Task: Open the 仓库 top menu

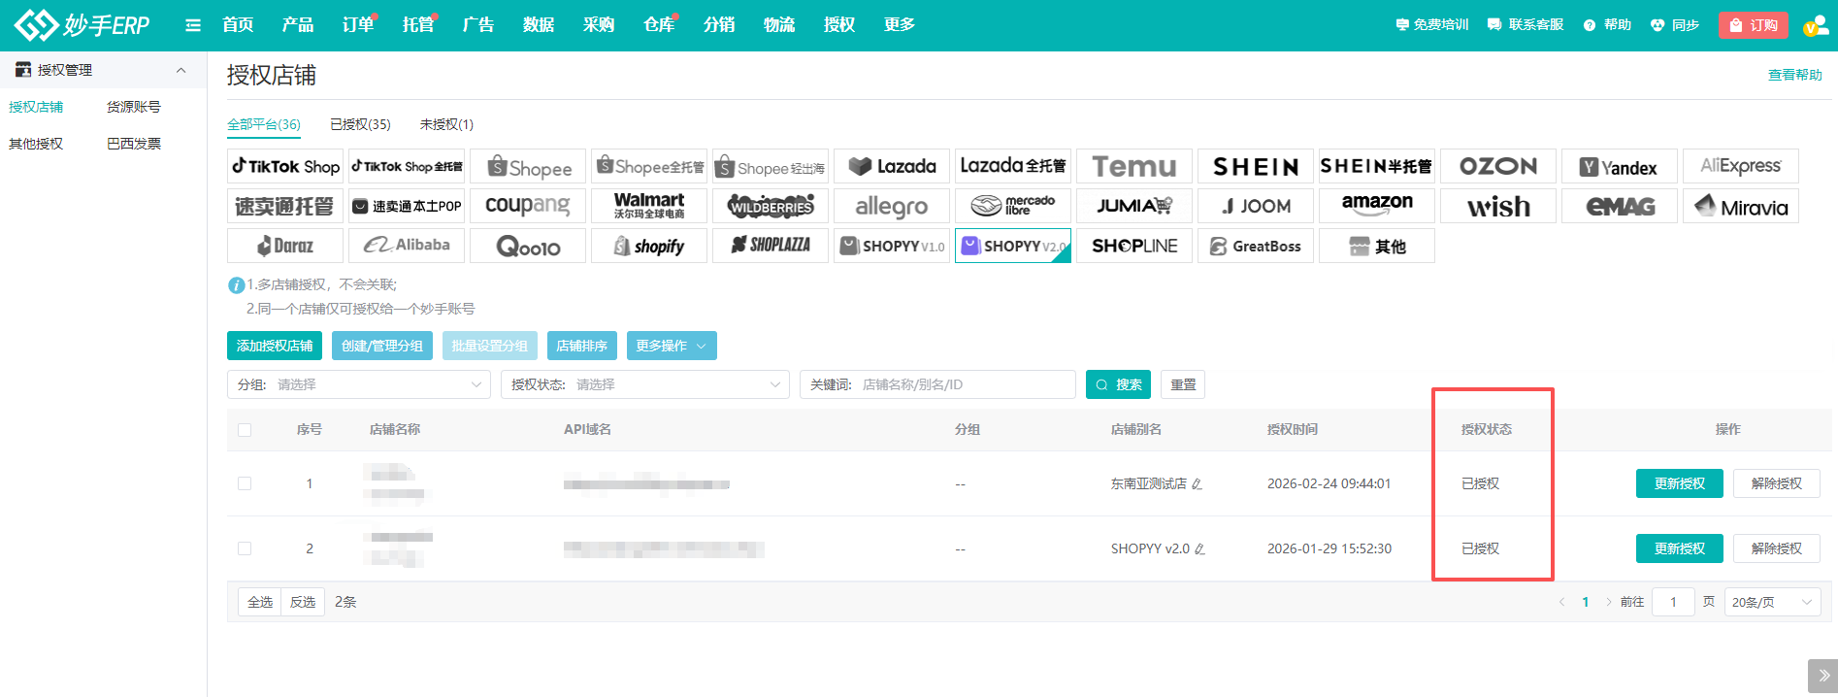Action: pyautogui.click(x=658, y=25)
